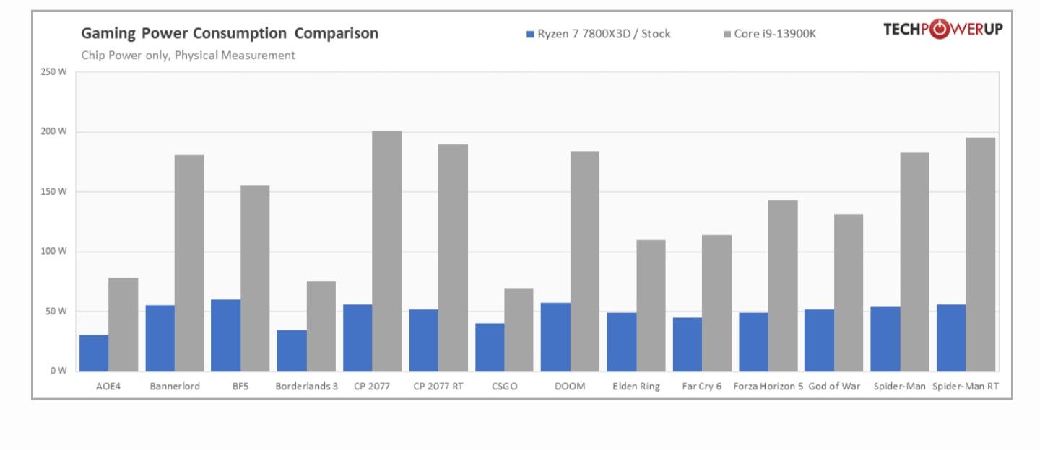The width and height of the screenshot is (1040, 450).
Task: Click the blue Ryzen bar for Spider-Man
Action: click(885, 339)
